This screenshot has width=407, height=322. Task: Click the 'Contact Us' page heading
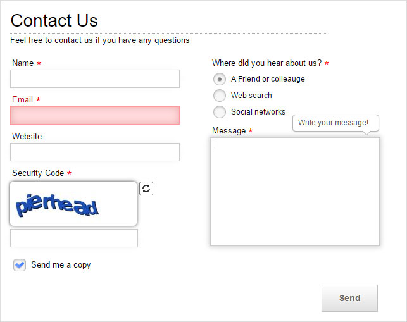coord(54,20)
